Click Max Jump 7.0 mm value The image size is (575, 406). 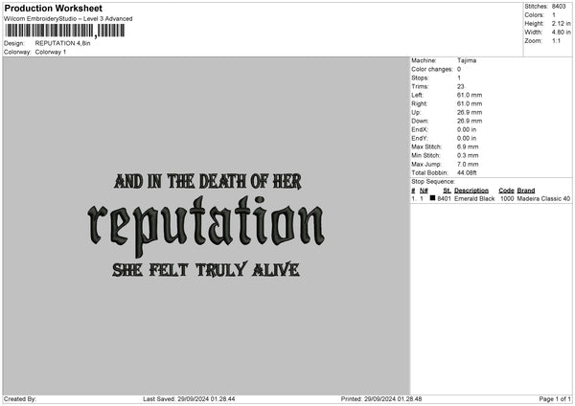pos(468,165)
